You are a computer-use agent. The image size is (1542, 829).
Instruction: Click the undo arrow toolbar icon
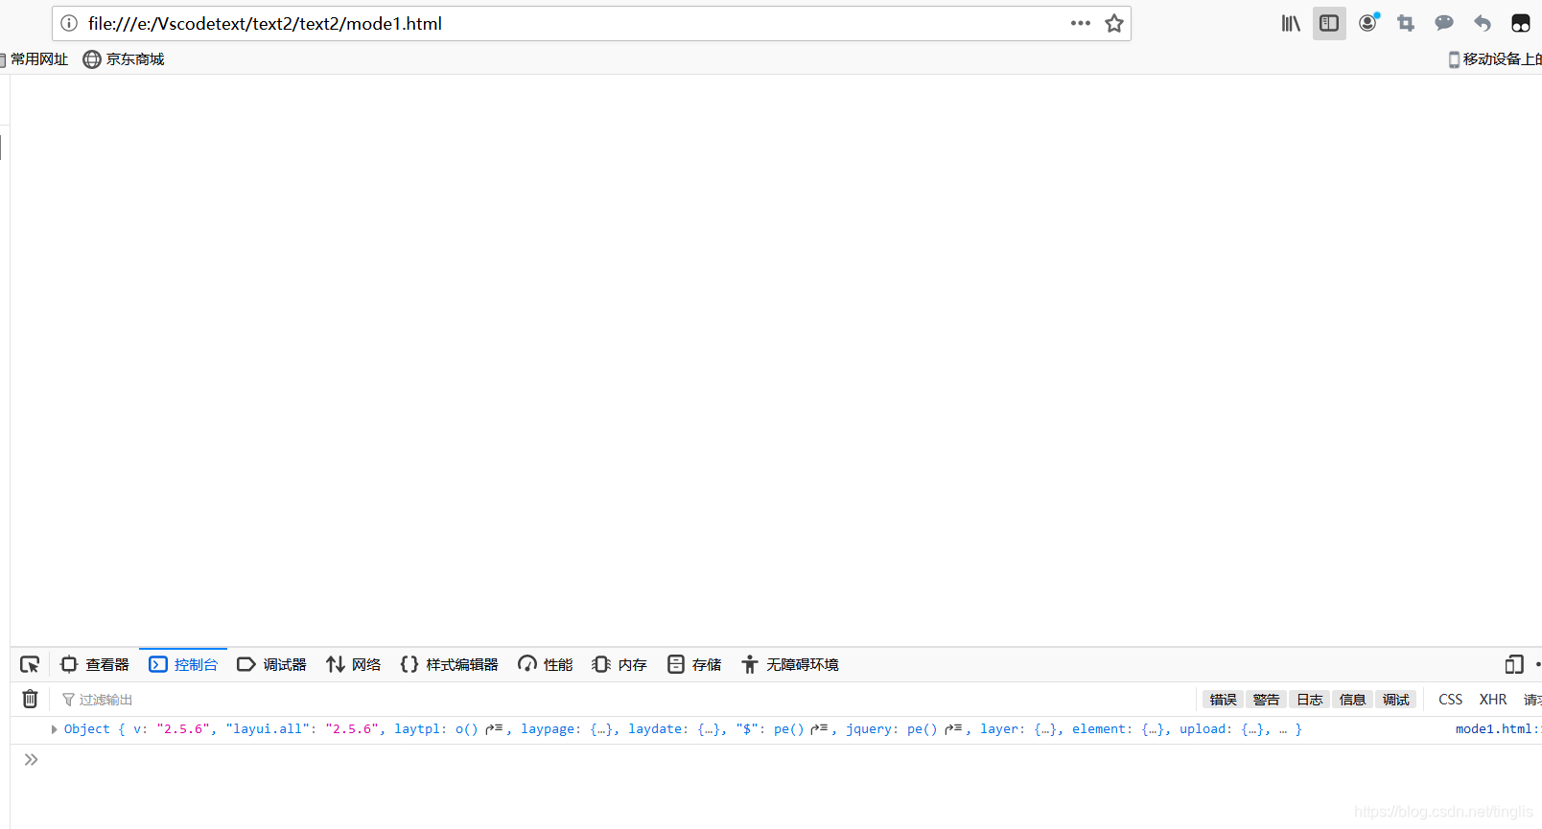1483,23
